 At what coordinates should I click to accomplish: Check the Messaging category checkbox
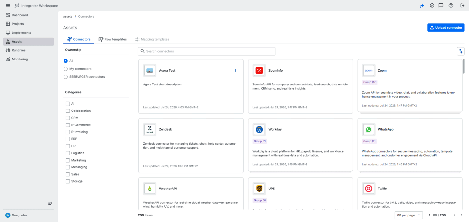pos(68,167)
